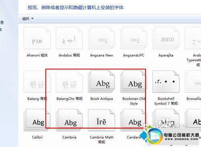
Task: Select the Batang font icon
Action: pos(37,82)
